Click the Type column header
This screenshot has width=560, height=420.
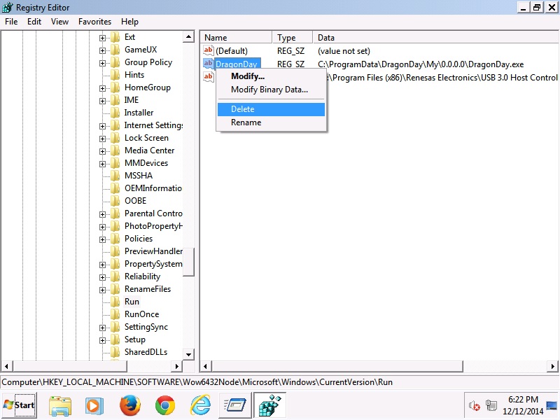[293, 38]
